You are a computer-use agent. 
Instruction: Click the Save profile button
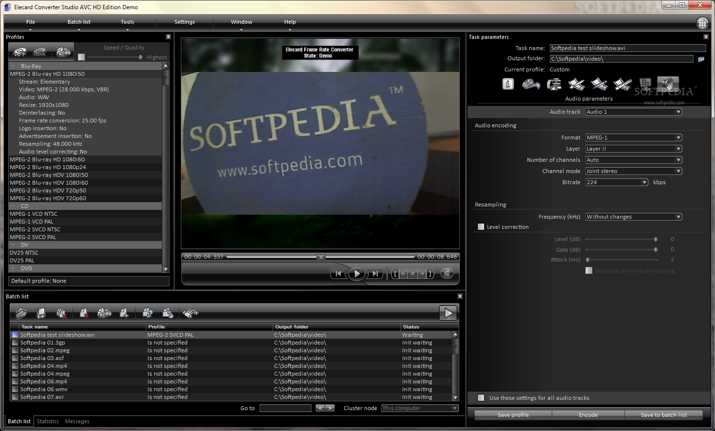pyautogui.click(x=513, y=415)
